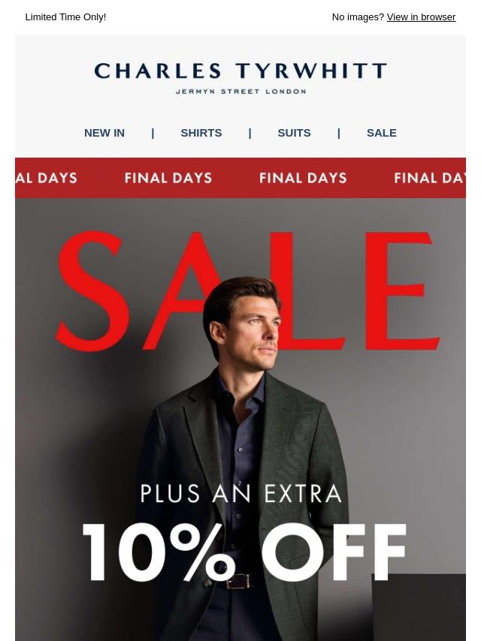The image size is (481, 641).
Task: Go to the NEW IN section
Action: tap(104, 133)
